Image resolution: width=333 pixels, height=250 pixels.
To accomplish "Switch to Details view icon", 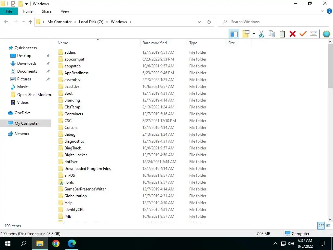I will pos(321,226).
